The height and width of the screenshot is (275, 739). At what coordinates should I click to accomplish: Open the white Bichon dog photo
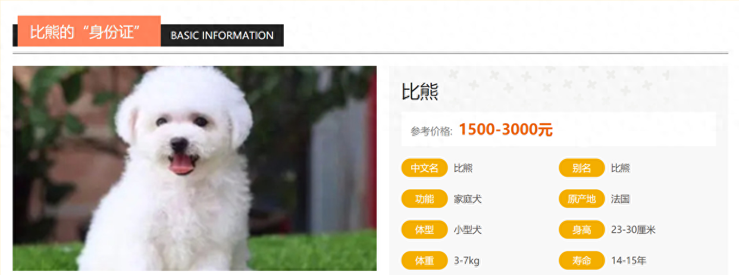tap(195, 168)
